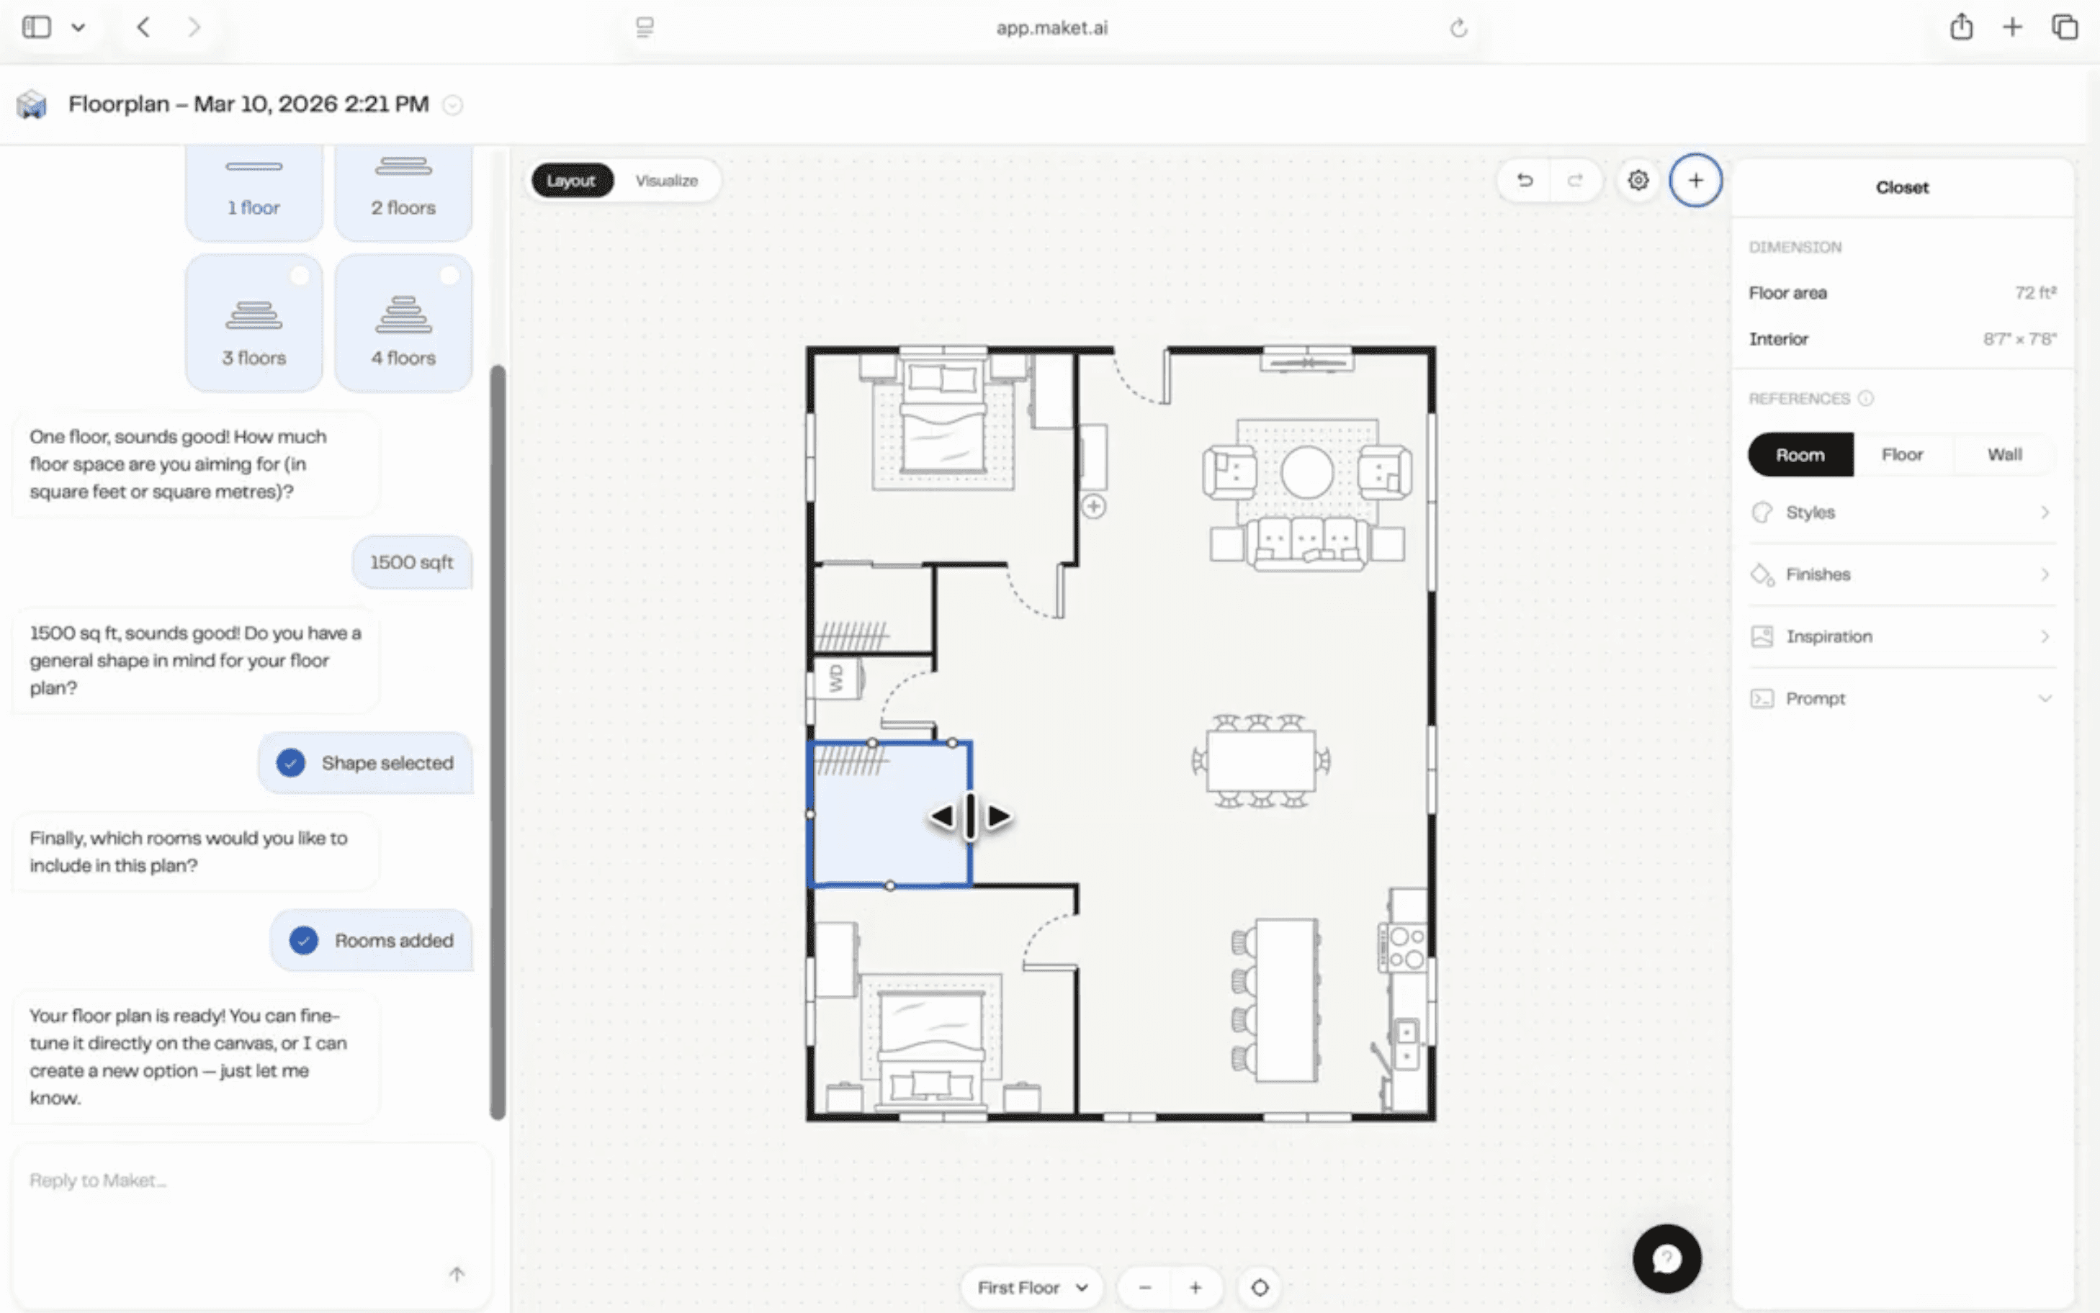Open the Inspiration row
This screenshot has width=2100, height=1313.
point(1902,636)
